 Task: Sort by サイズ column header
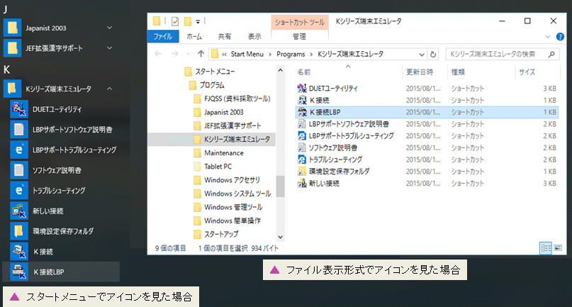(x=527, y=72)
